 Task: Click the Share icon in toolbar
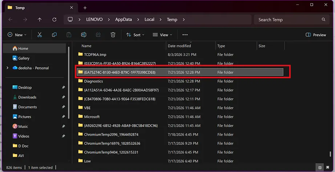98,35
